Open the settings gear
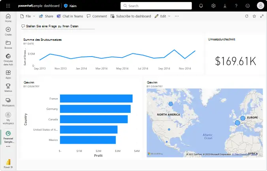Image resolution: width=267 pixels, height=171 pixels. click(x=213, y=6)
